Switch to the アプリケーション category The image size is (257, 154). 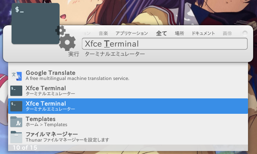pos(132,33)
